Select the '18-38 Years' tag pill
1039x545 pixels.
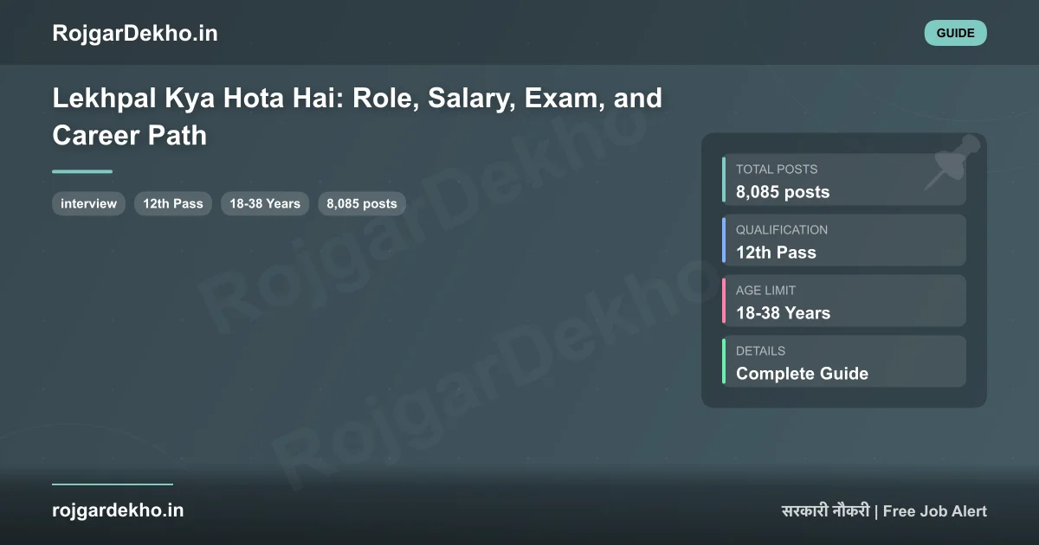(265, 204)
